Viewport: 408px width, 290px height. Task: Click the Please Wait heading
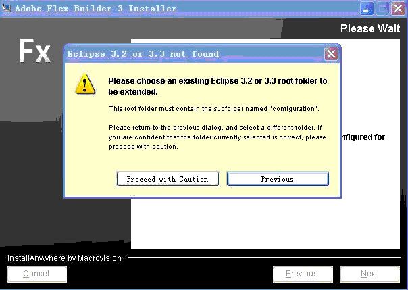[370, 28]
